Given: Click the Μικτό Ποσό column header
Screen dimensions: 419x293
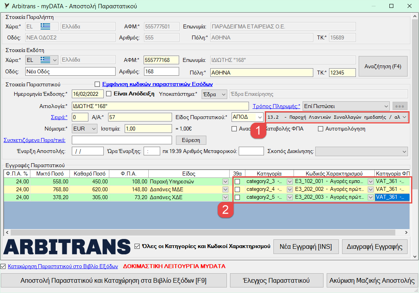Looking at the screenshot, I should coord(50,174).
